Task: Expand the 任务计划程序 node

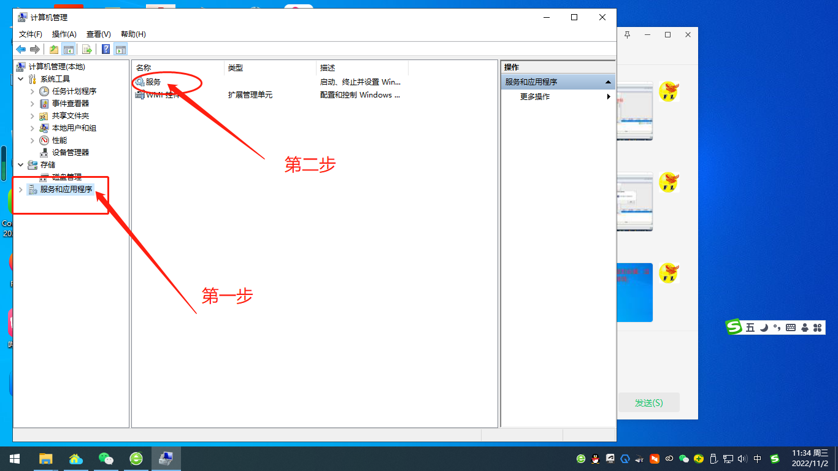Action: click(x=33, y=91)
